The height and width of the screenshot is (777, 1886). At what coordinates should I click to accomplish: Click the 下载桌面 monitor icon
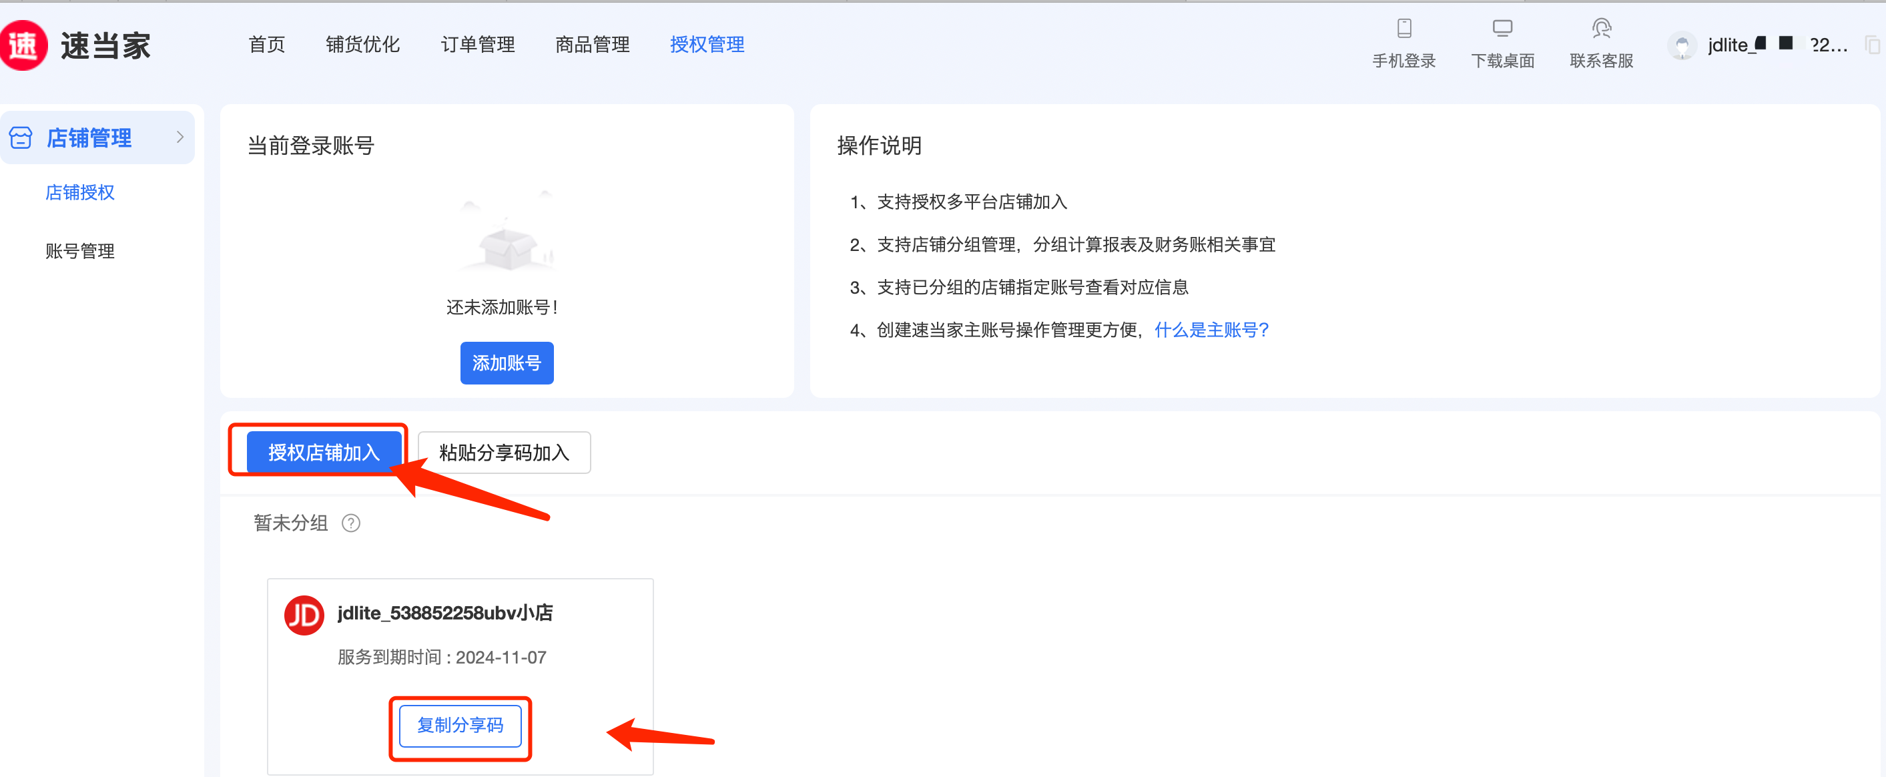[x=1502, y=28]
